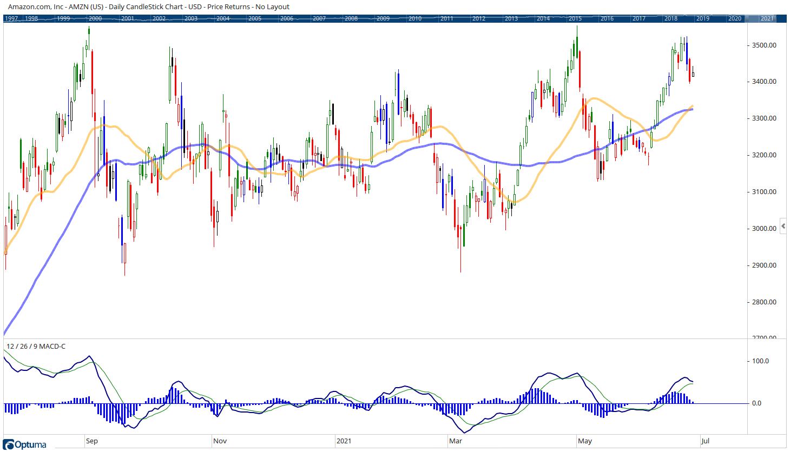The width and height of the screenshot is (790, 452).
Task: Click the 3000.00 price axis label
Action: click(764, 229)
